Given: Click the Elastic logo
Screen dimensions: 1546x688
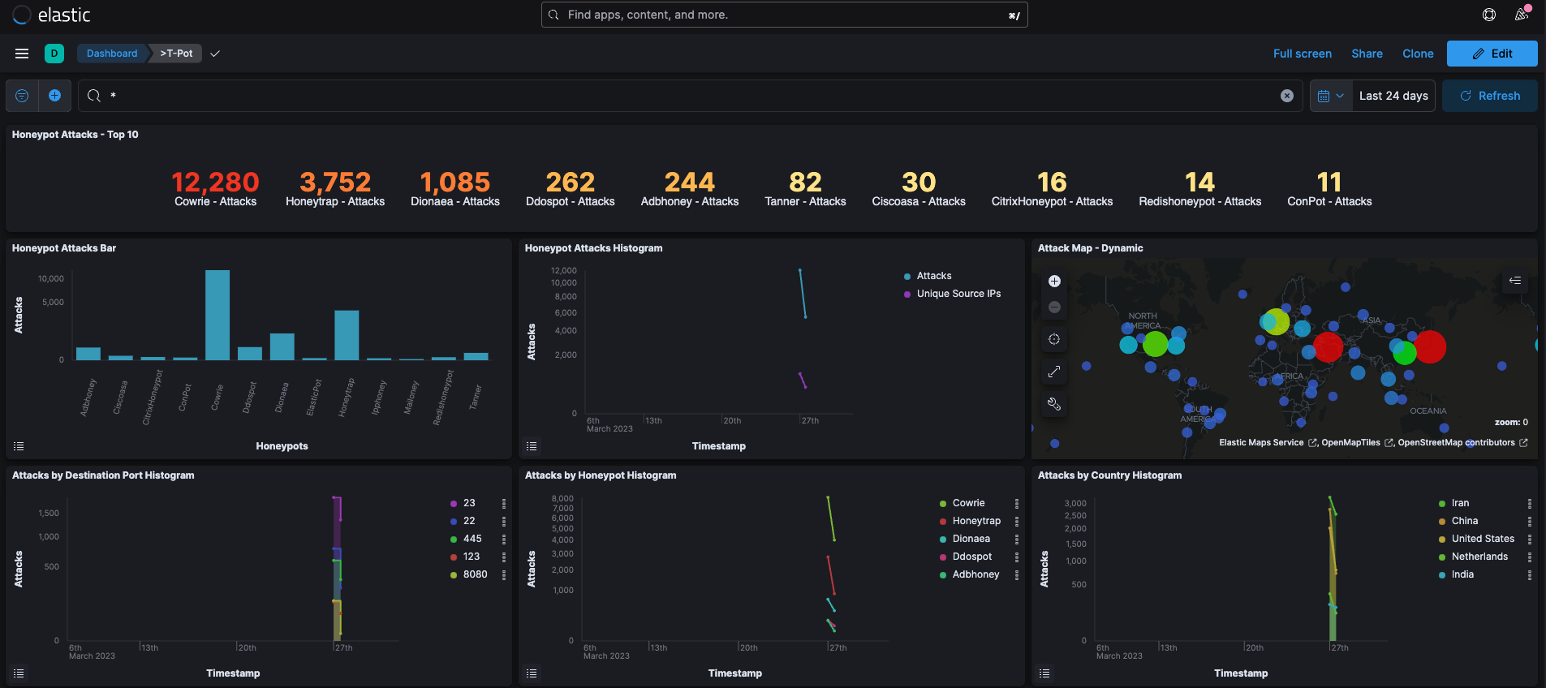Looking at the screenshot, I should [x=52, y=15].
